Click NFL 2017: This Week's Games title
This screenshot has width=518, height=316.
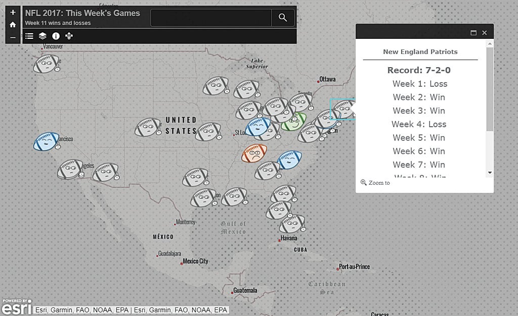coord(82,13)
